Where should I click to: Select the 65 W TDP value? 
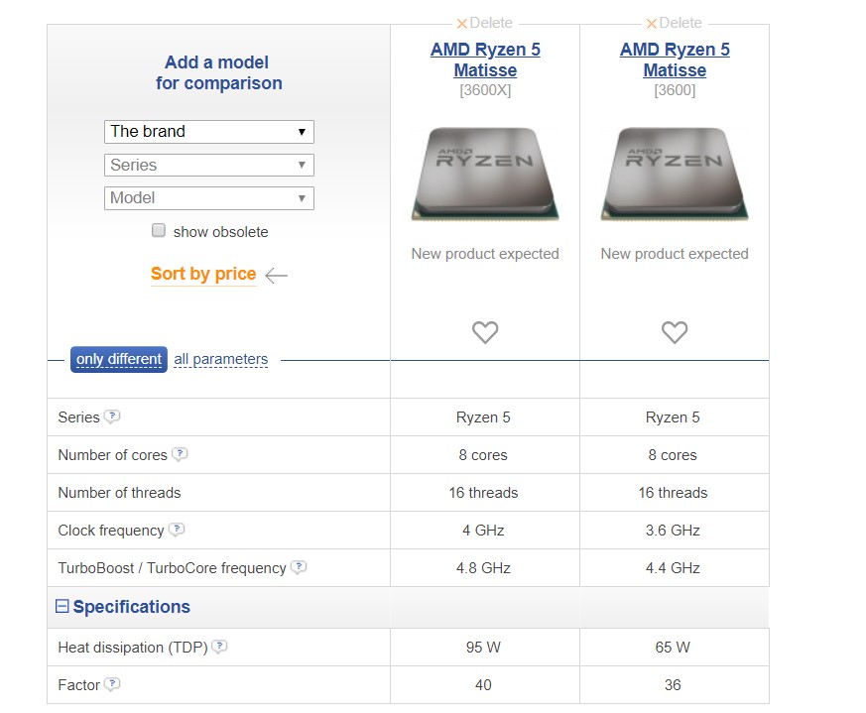coord(673,648)
